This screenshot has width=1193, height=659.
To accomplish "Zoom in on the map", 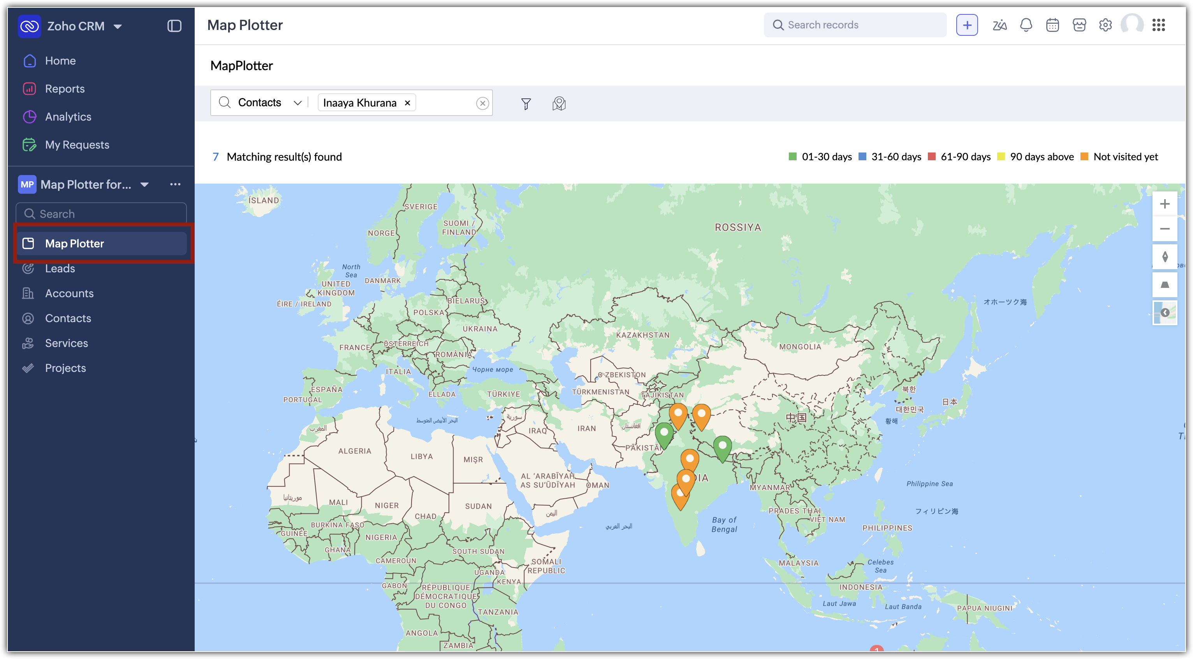I will (x=1165, y=204).
